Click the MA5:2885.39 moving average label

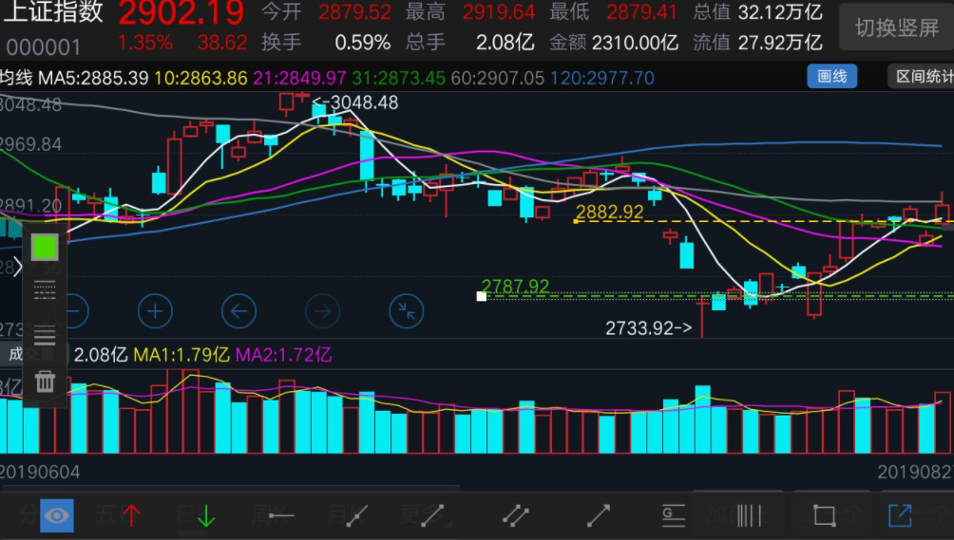tap(93, 78)
